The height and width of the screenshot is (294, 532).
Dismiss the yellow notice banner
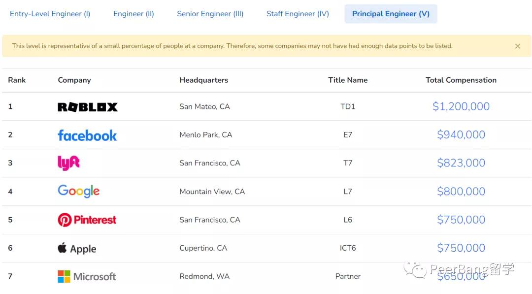point(518,46)
